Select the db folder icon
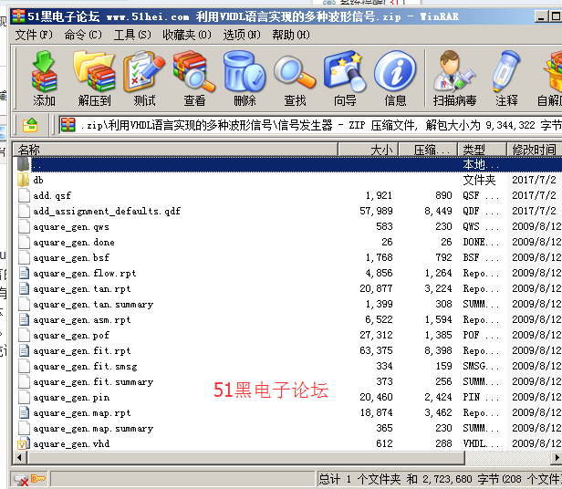Screen dimensions: 562x489 (24, 180)
